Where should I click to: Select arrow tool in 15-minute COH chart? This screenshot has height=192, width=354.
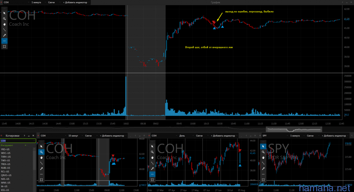point(41,169)
